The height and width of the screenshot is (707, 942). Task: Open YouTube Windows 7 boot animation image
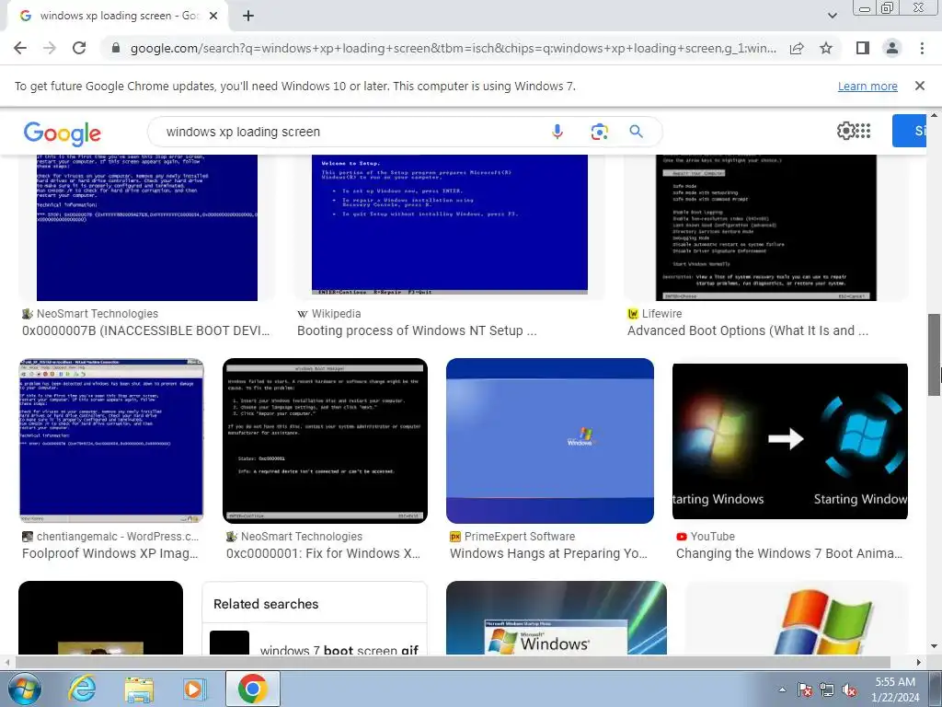790,441
